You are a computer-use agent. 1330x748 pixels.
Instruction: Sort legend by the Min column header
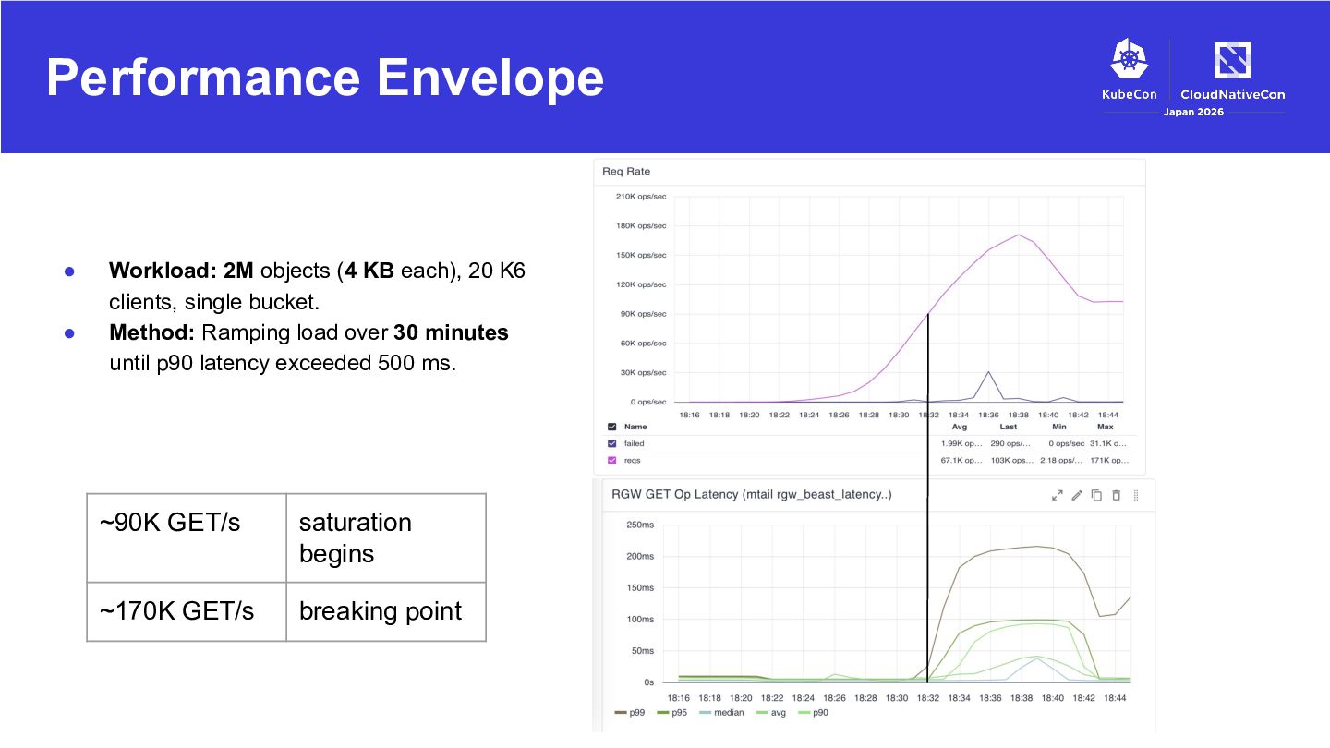tap(1058, 428)
